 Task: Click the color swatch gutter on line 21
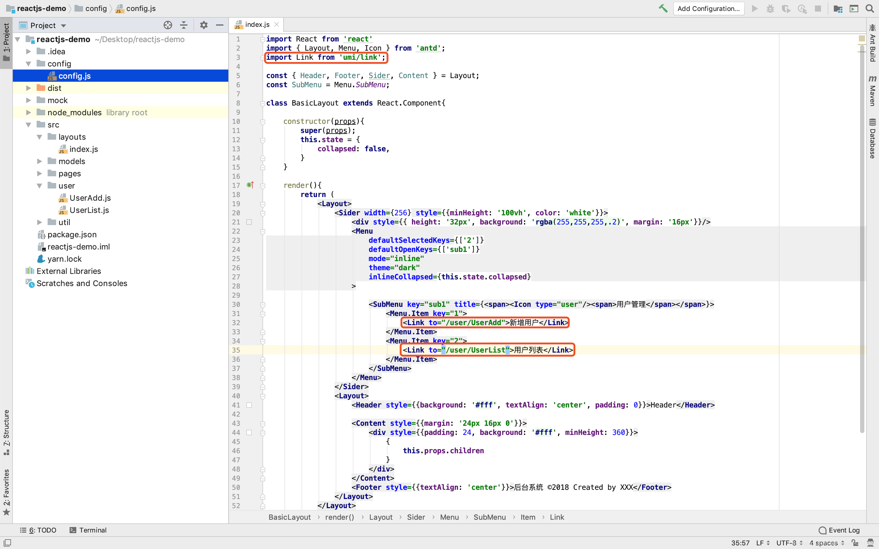point(249,222)
